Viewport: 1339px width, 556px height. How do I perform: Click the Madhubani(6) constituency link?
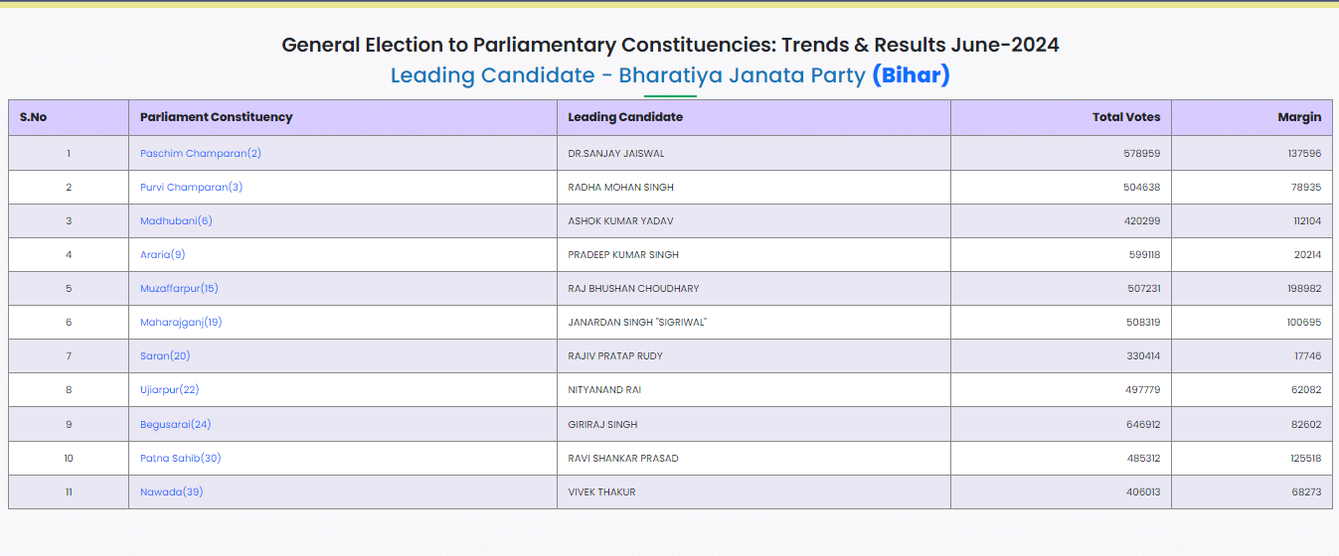(176, 221)
